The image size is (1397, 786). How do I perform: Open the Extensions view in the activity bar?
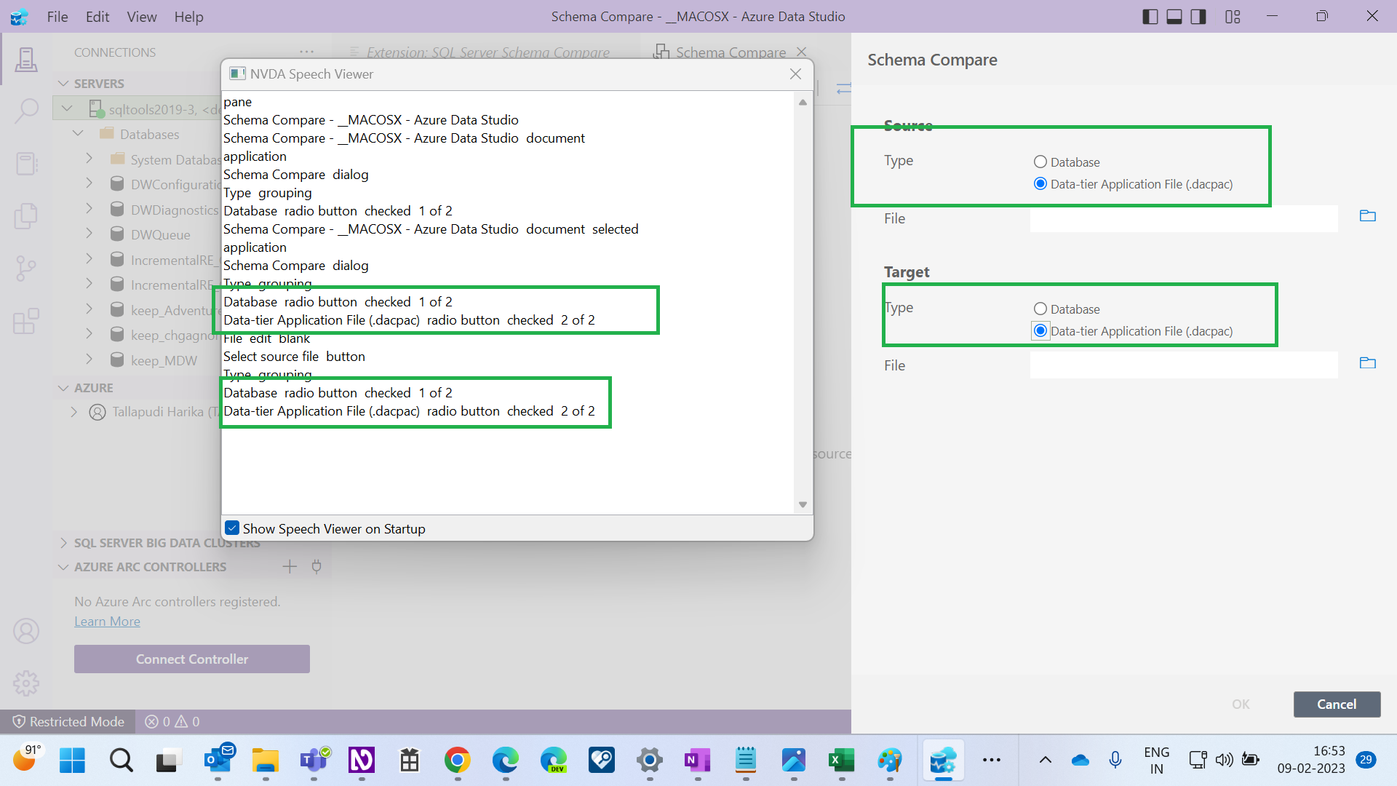26,321
